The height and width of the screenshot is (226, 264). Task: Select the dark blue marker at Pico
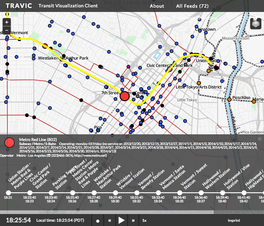tap(98, 130)
